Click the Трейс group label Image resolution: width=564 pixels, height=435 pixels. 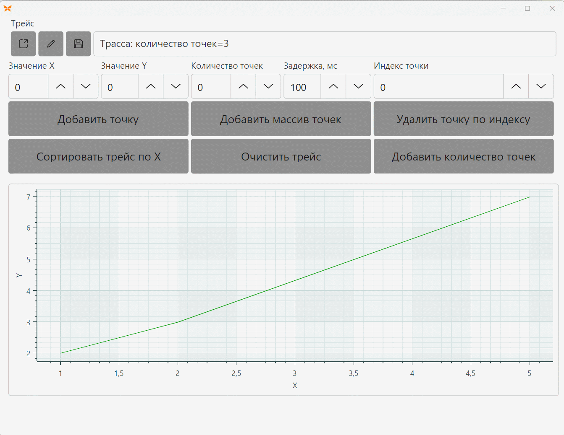click(x=22, y=23)
